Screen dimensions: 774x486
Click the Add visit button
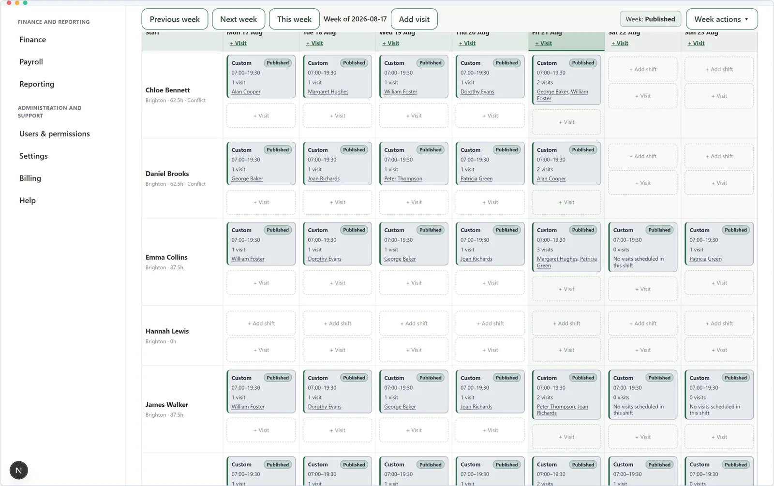pos(414,19)
